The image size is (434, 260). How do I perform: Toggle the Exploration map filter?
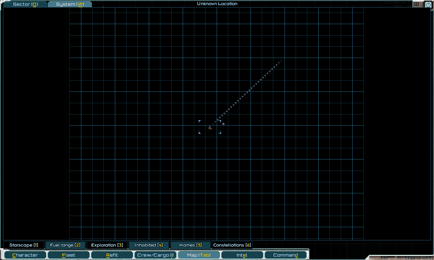pos(107,245)
